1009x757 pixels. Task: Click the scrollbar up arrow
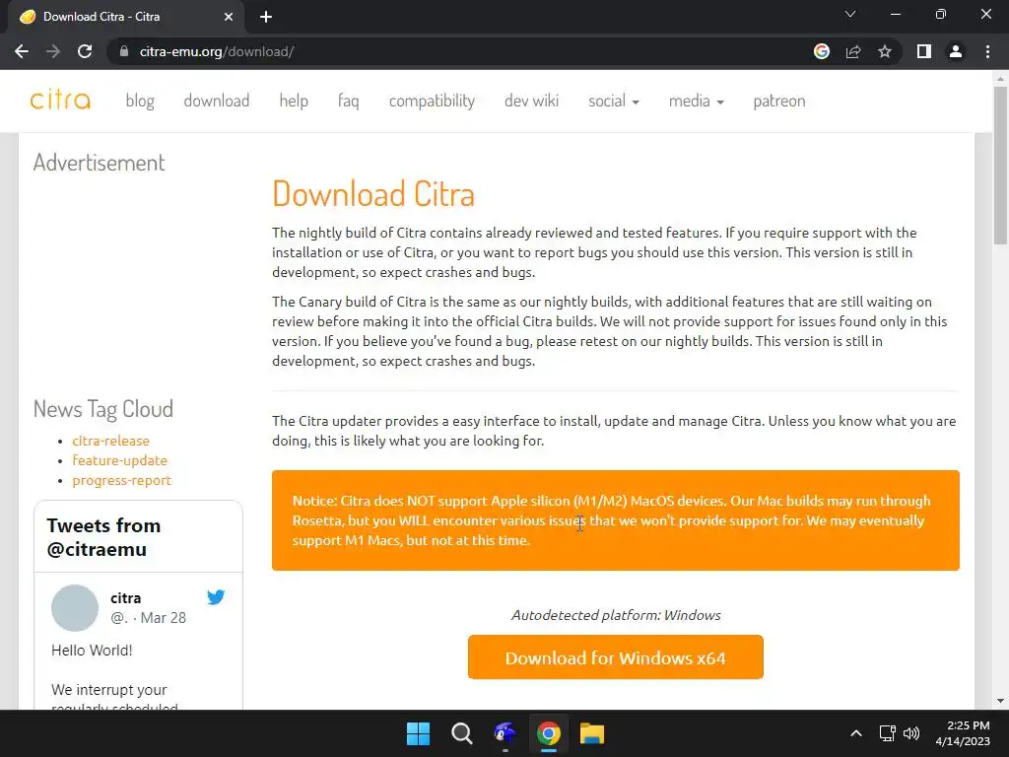click(x=1000, y=79)
